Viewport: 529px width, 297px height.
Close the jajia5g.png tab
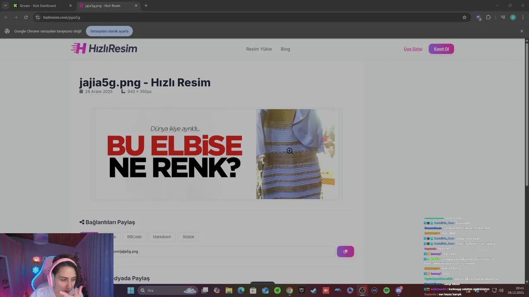136,6
